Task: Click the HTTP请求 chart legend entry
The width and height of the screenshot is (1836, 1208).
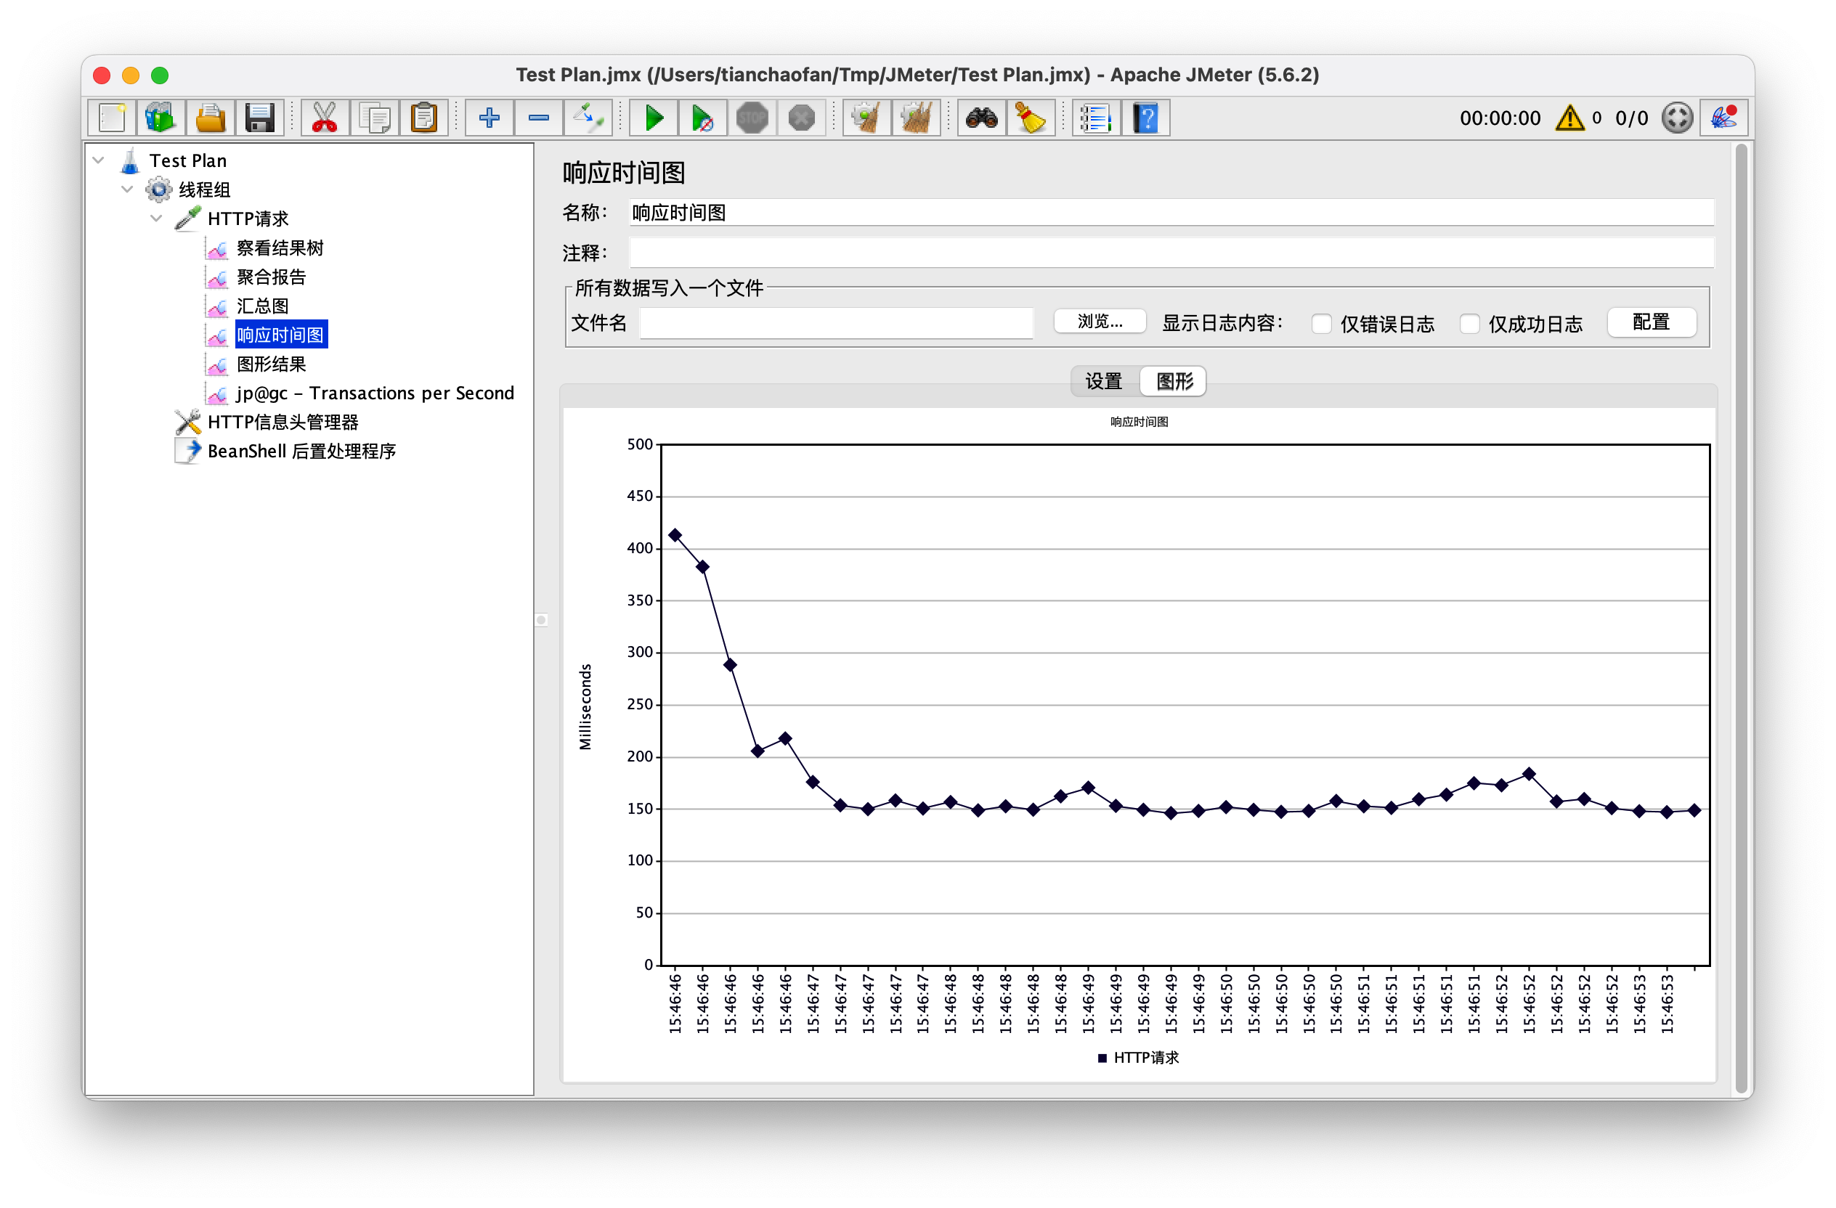Action: 1140,1058
